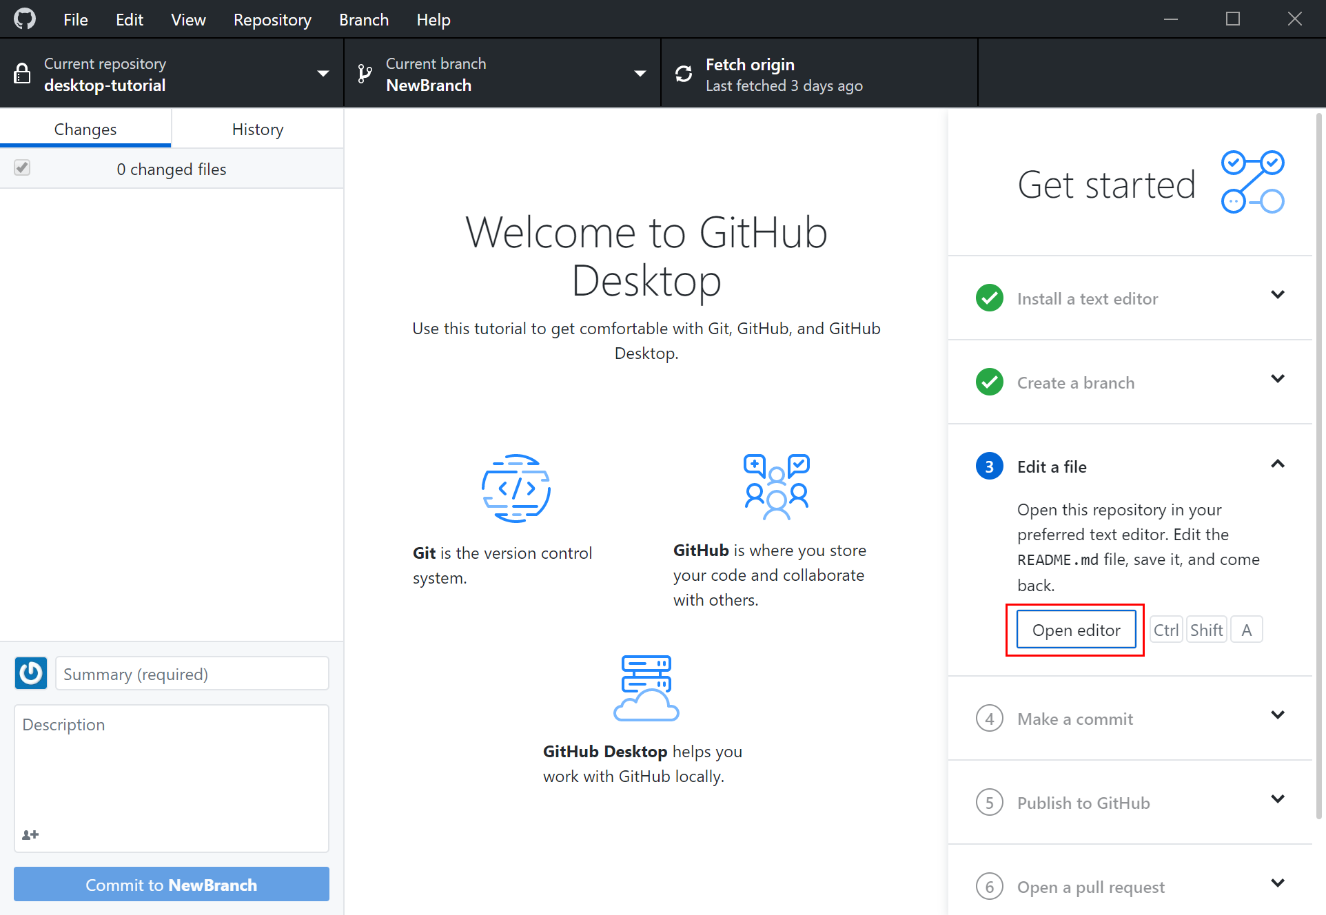
Task: Expand the Open a pull request step
Action: click(1278, 883)
